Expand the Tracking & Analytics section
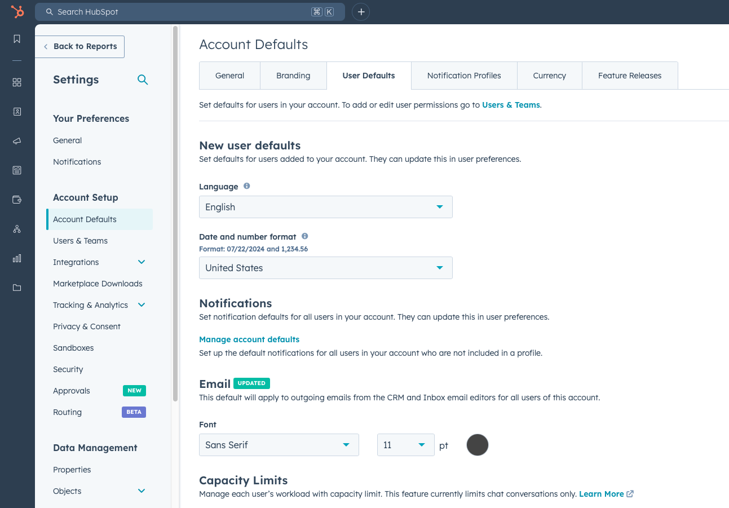Image resolution: width=729 pixels, height=508 pixels. [x=142, y=305]
